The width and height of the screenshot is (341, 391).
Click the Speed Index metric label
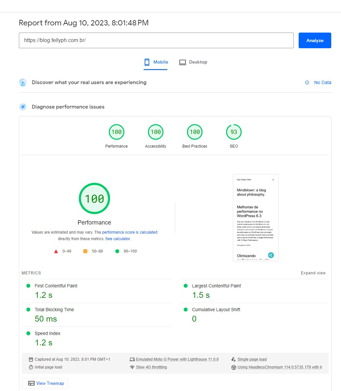coord(48,333)
